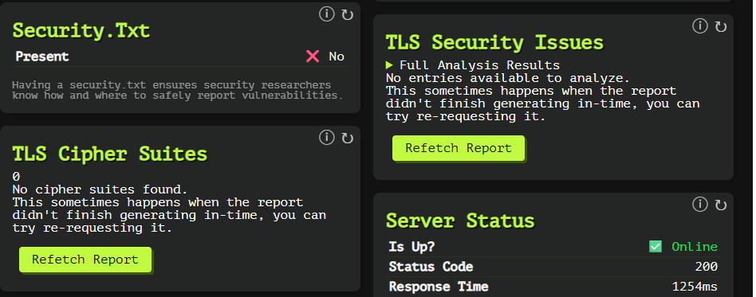
Task: Click the green Online checkmark icon
Action: pyautogui.click(x=656, y=247)
